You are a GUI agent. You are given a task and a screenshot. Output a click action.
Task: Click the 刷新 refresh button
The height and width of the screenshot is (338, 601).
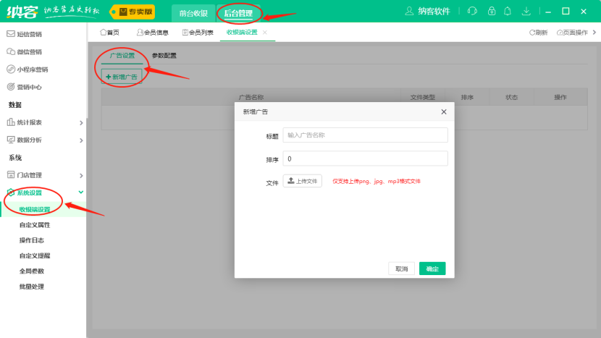tap(539, 33)
